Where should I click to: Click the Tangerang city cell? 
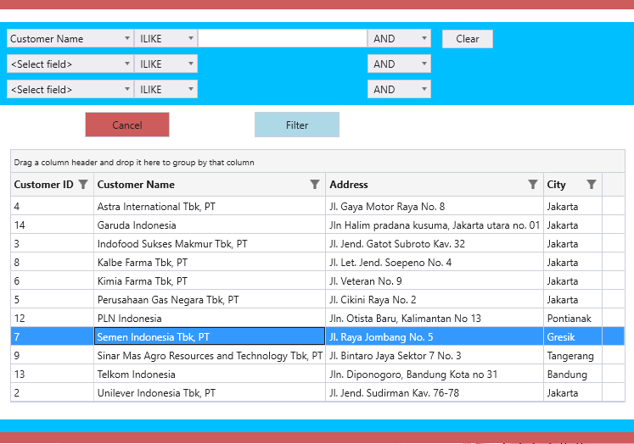click(573, 355)
